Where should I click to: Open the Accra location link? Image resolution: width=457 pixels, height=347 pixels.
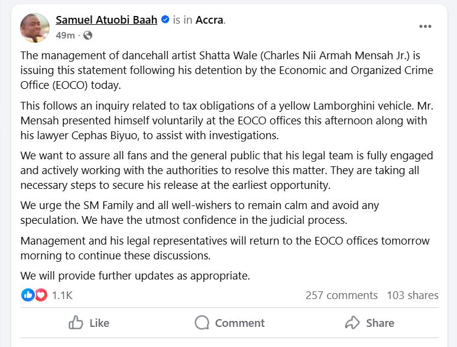(x=210, y=20)
